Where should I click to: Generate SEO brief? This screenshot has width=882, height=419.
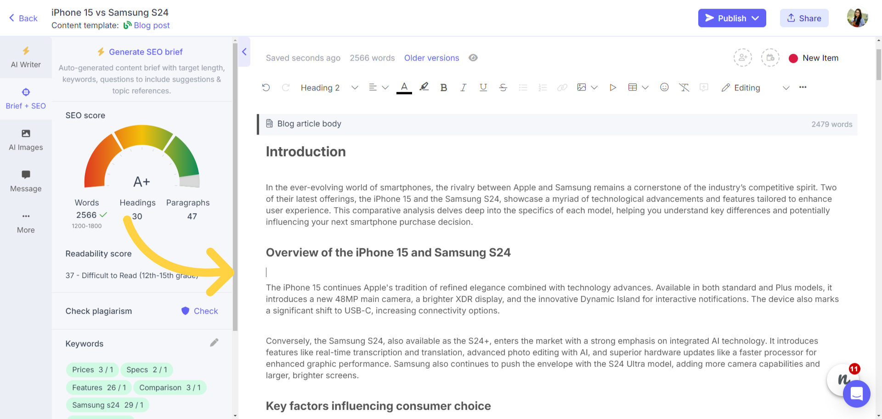(140, 52)
